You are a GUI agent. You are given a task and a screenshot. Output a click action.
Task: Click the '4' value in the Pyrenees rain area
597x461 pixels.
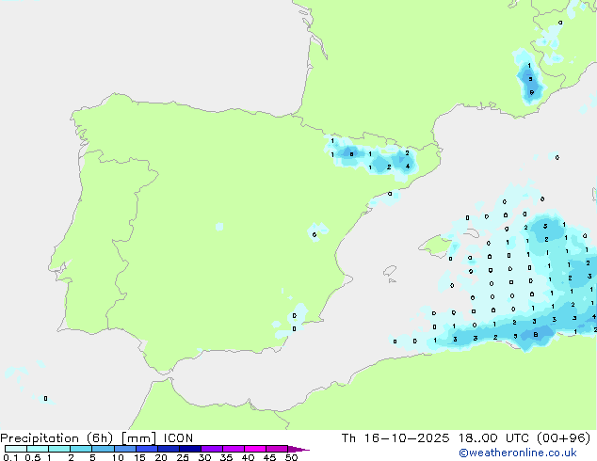click(408, 167)
